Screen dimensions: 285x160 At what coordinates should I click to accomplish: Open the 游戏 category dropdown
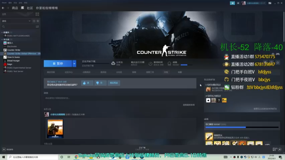[x=16, y=21]
